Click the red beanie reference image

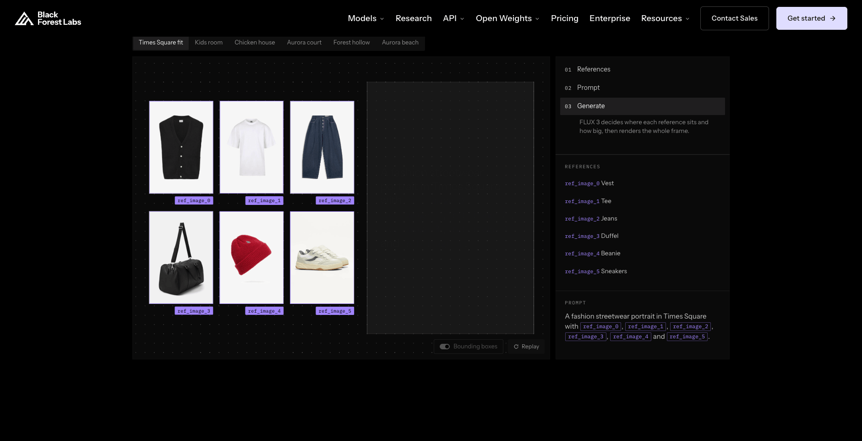pyautogui.click(x=251, y=258)
